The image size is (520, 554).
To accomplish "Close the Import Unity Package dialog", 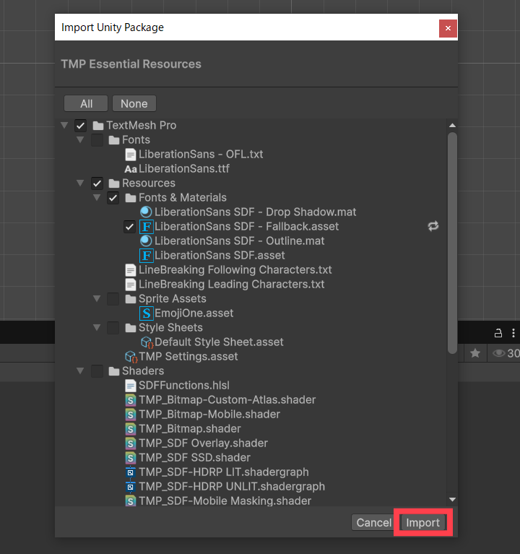I will pyautogui.click(x=448, y=28).
